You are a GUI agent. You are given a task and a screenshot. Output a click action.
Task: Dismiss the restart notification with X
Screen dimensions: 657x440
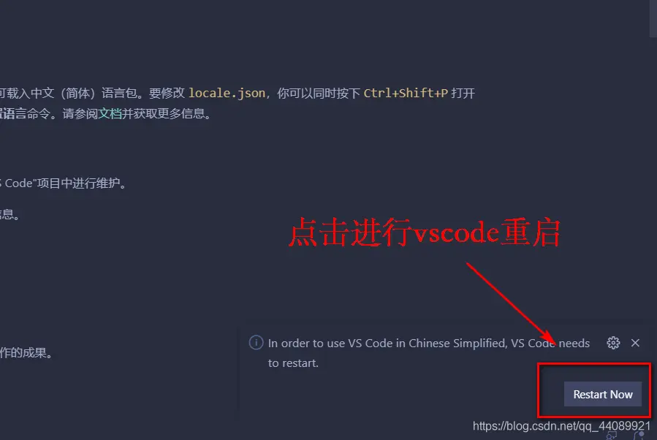pos(635,343)
